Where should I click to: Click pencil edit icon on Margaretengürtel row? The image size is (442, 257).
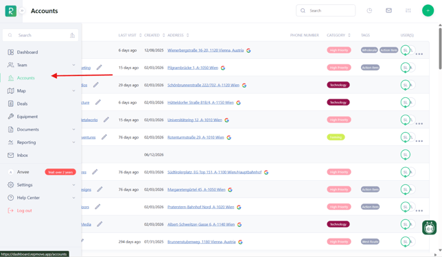(100, 189)
